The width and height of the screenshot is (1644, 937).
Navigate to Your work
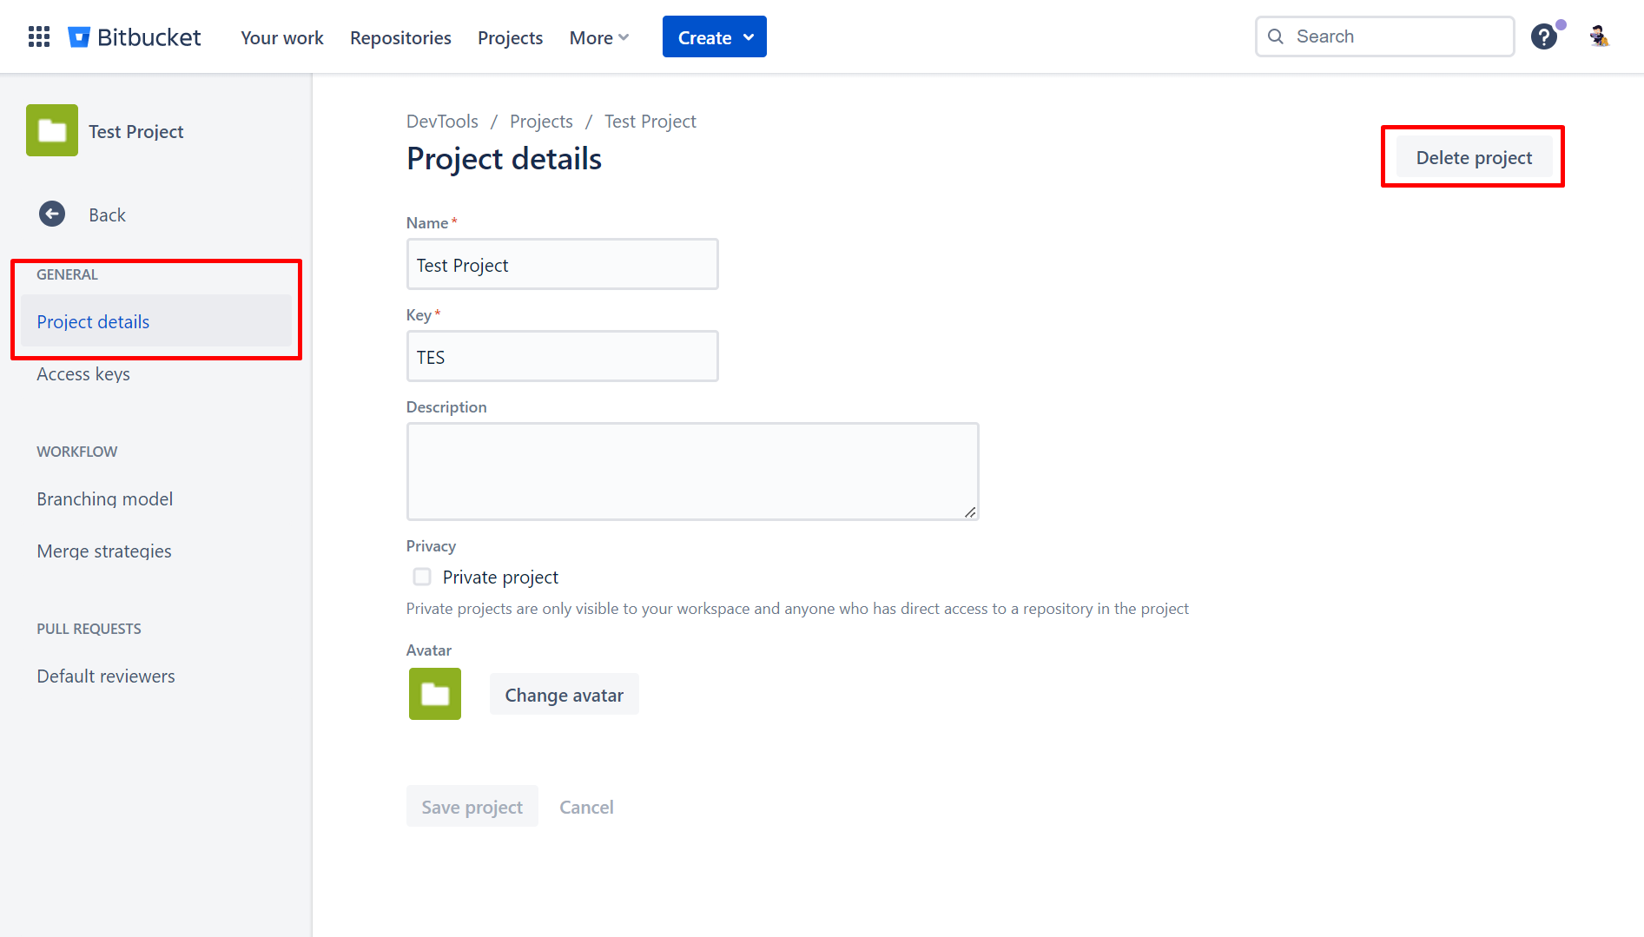click(281, 37)
